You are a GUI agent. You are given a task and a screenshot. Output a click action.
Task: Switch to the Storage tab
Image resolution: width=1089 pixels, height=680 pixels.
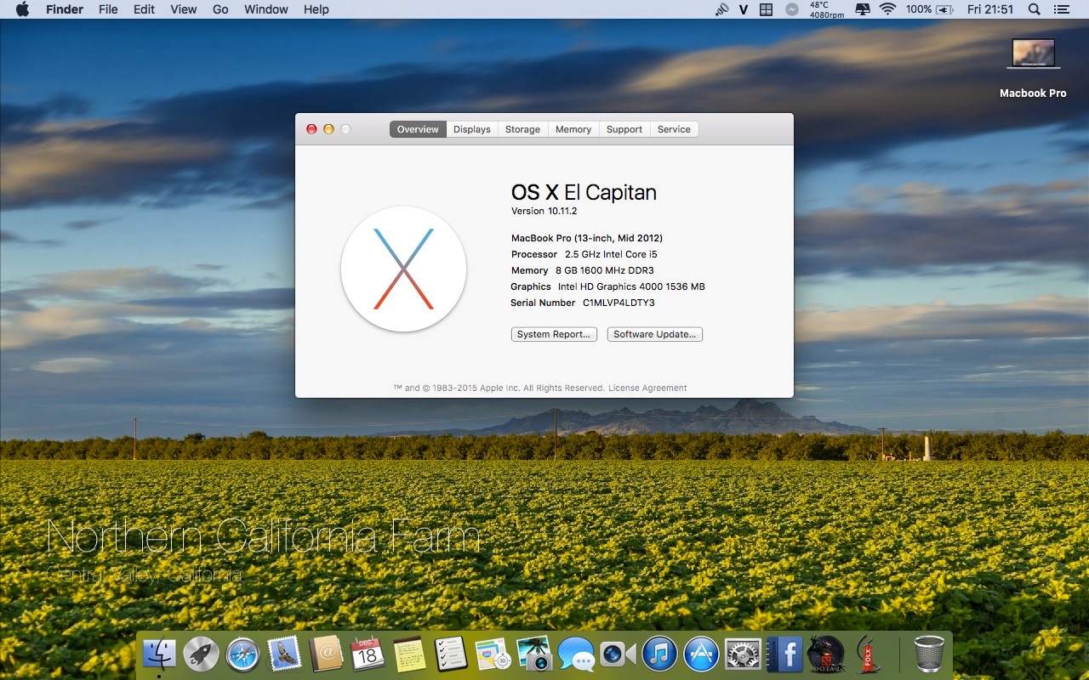pos(522,128)
